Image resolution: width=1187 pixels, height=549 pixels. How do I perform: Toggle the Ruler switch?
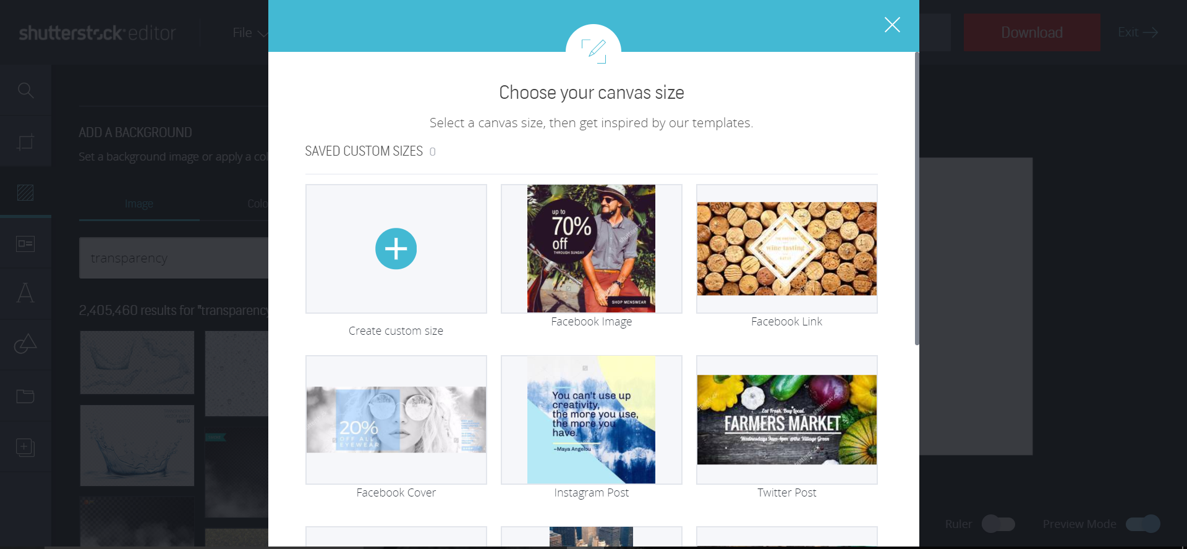click(998, 524)
